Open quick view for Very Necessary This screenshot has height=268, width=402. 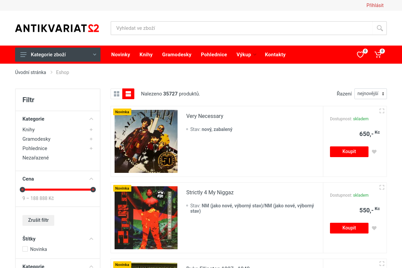coord(382,111)
